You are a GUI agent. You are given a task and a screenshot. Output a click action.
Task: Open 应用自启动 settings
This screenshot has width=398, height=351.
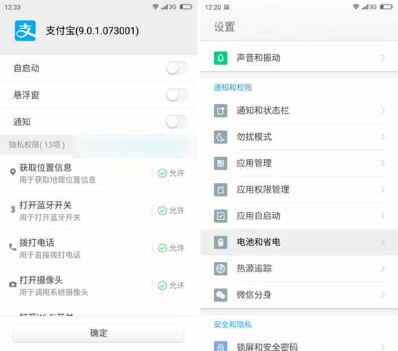click(299, 216)
